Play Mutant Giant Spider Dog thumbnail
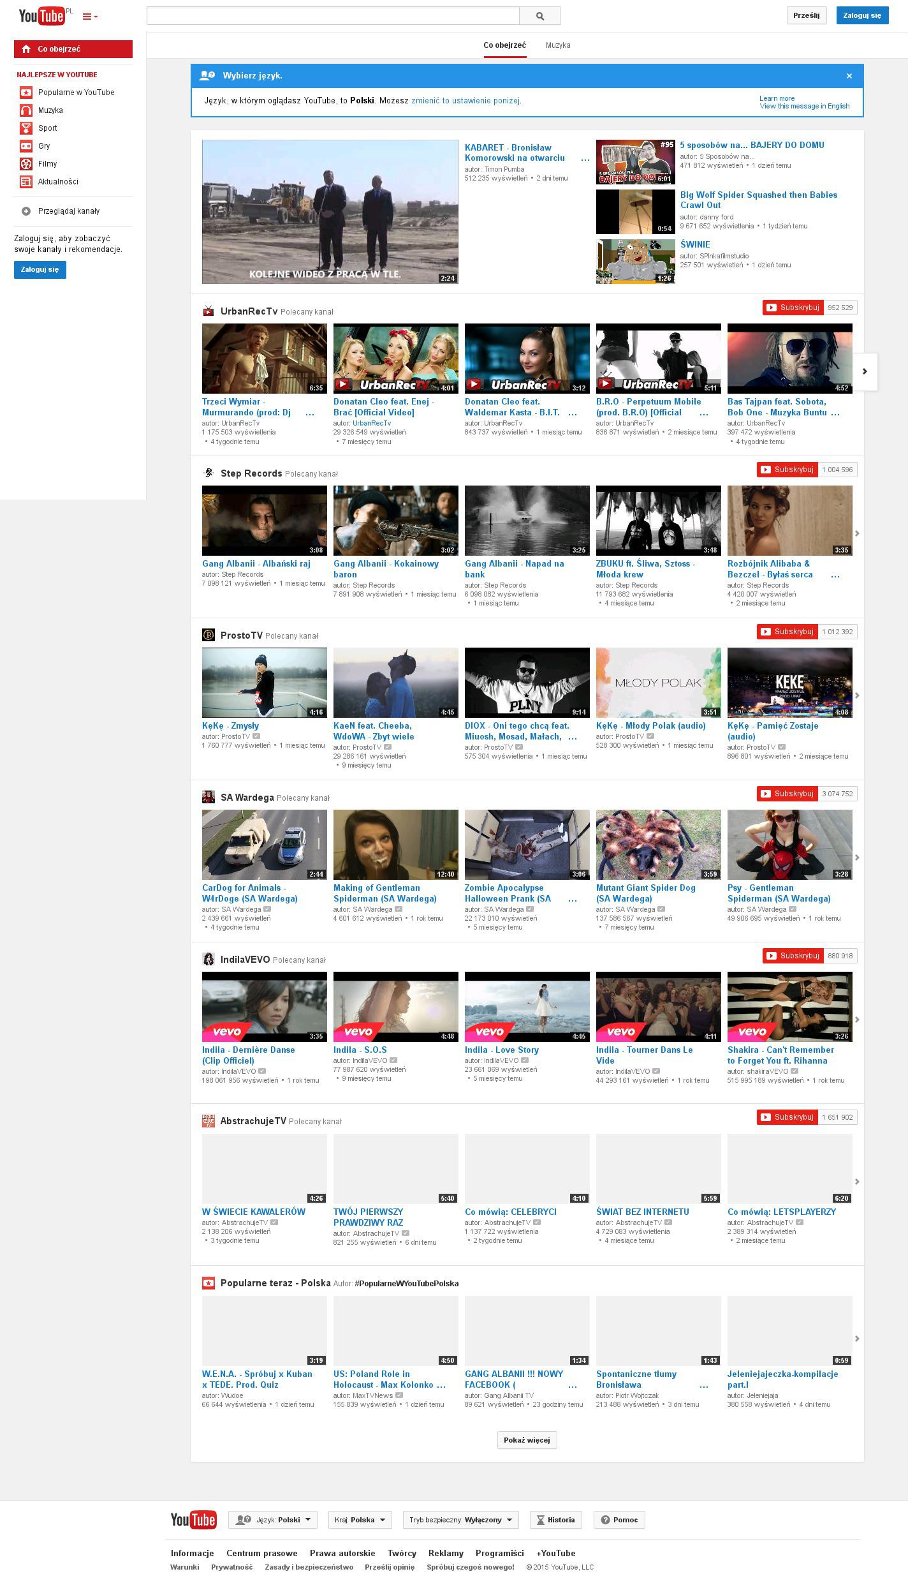This screenshot has height=1590, width=908. pyautogui.click(x=659, y=845)
